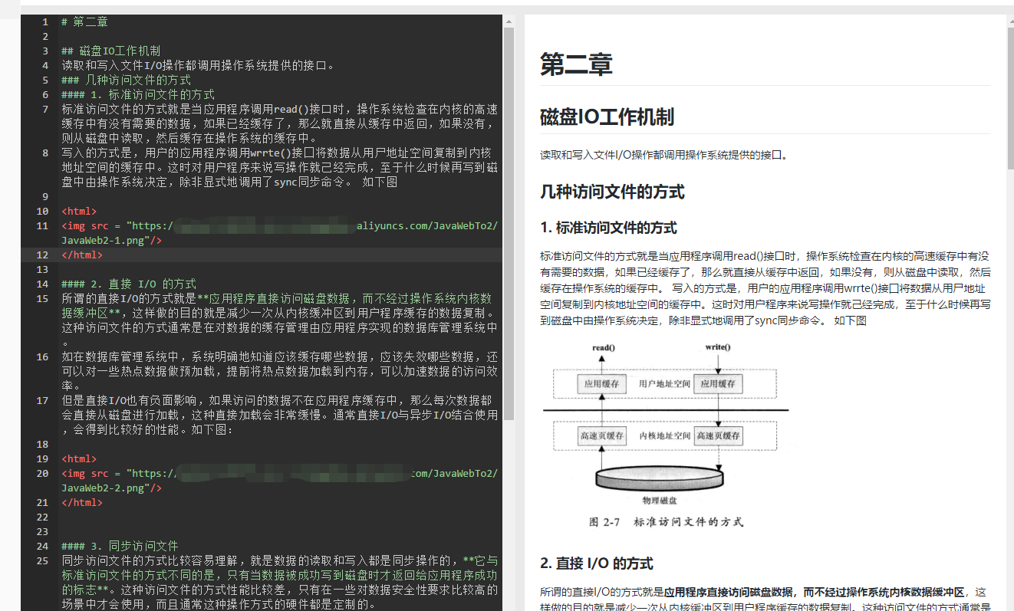
Task: Click editor line '#### 3. 同步访问文件'
Action: [x=120, y=546]
